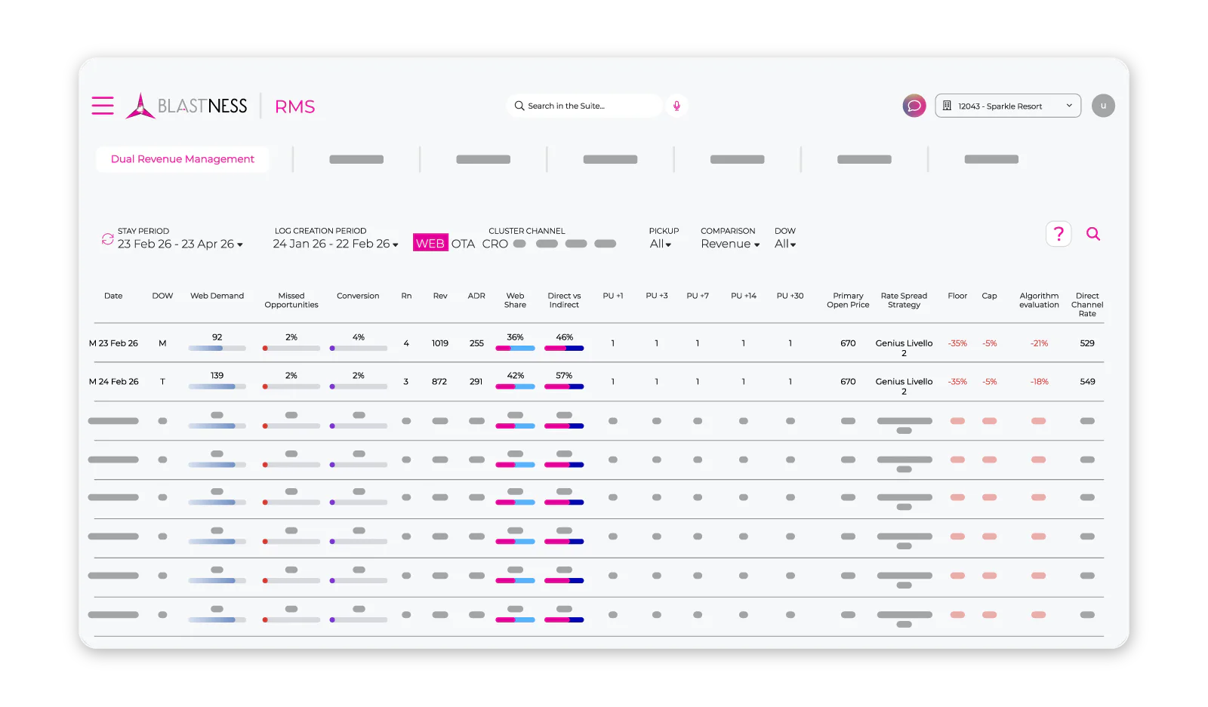This screenshot has height=707, width=1208.
Task: Select the WEB cluster channel
Action: (x=430, y=243)
